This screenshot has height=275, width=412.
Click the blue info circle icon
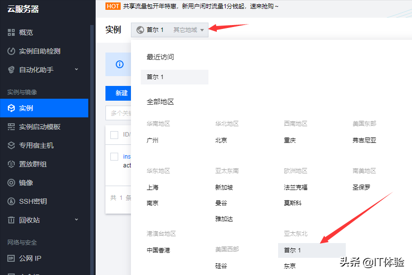[120, 64]
